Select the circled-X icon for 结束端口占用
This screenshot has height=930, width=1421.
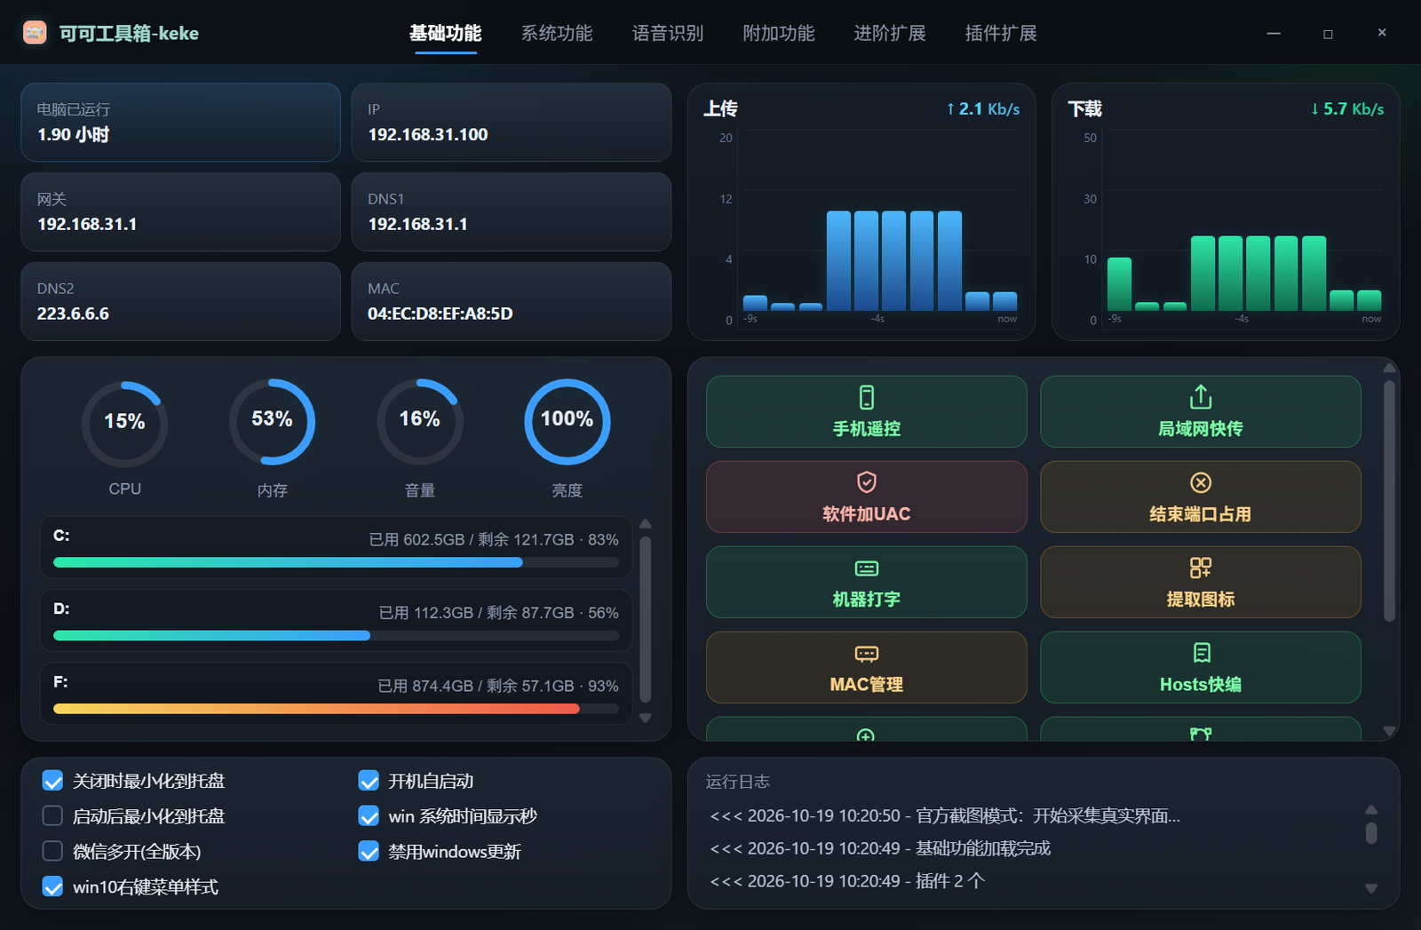[x=1201, y=482]
